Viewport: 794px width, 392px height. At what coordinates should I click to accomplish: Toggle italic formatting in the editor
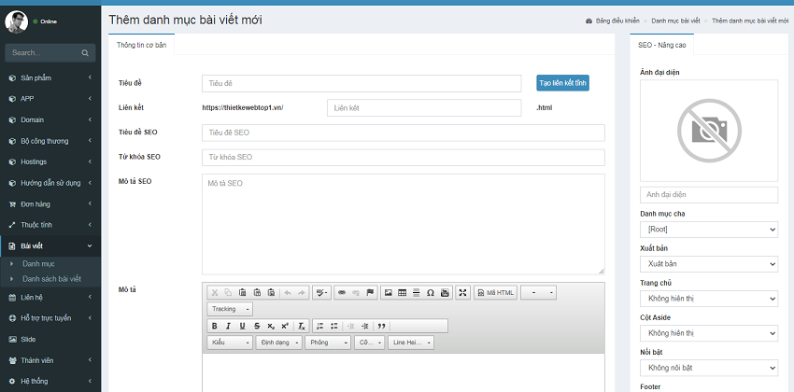pos(229,326)
